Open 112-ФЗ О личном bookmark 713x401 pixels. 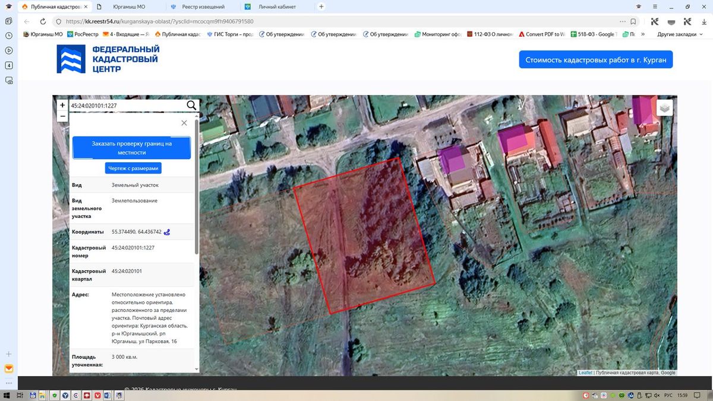(x=490, y=34)
